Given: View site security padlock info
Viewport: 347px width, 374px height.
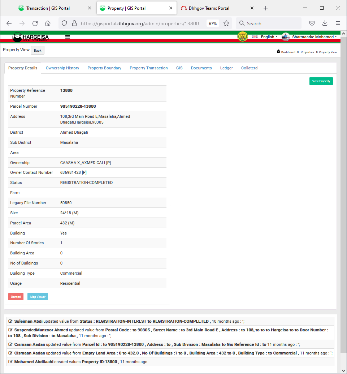Looking at the screenshot, I should pyautogui.click(x=74, y=23).
